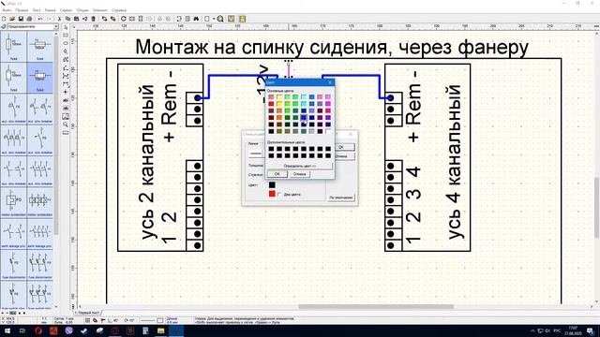Pick the bright green basic color swatch
600x337 pixels.
(x=288, y=110)
